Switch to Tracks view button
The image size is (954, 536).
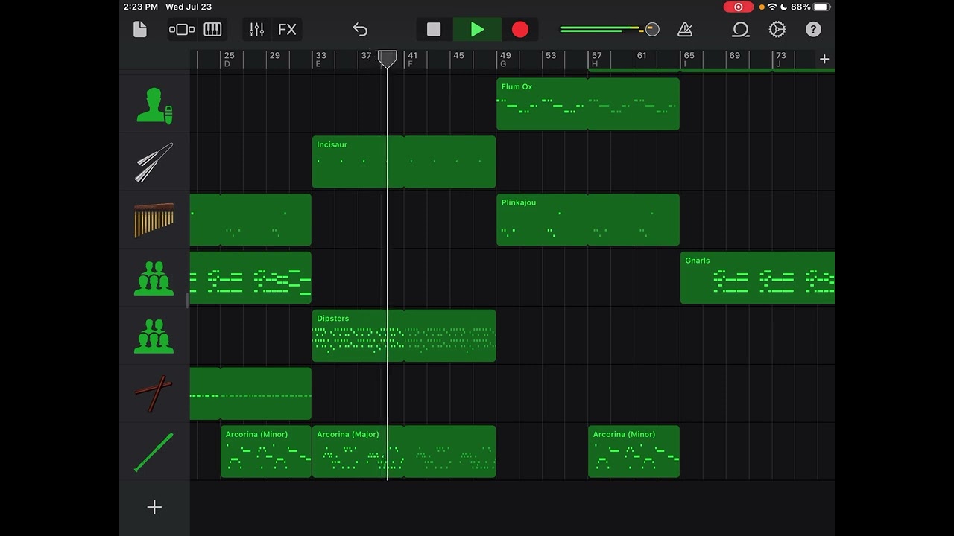[x=182, y=29]
